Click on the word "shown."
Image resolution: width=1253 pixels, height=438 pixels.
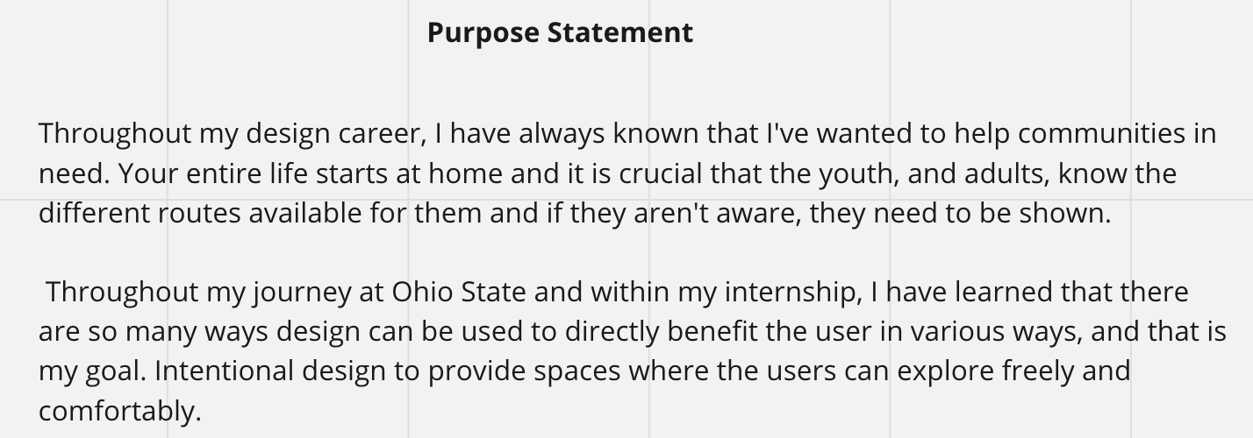1065,213
